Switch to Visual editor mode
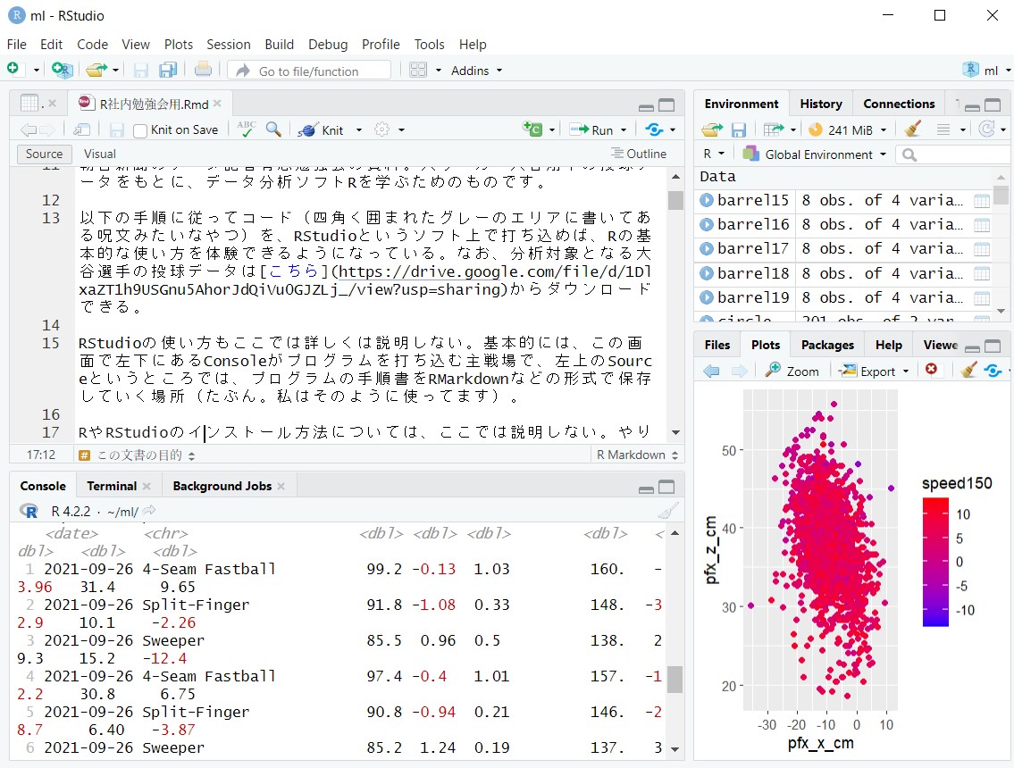The image size is (1014, 768). pyautogui.click(x=99, y=154)
